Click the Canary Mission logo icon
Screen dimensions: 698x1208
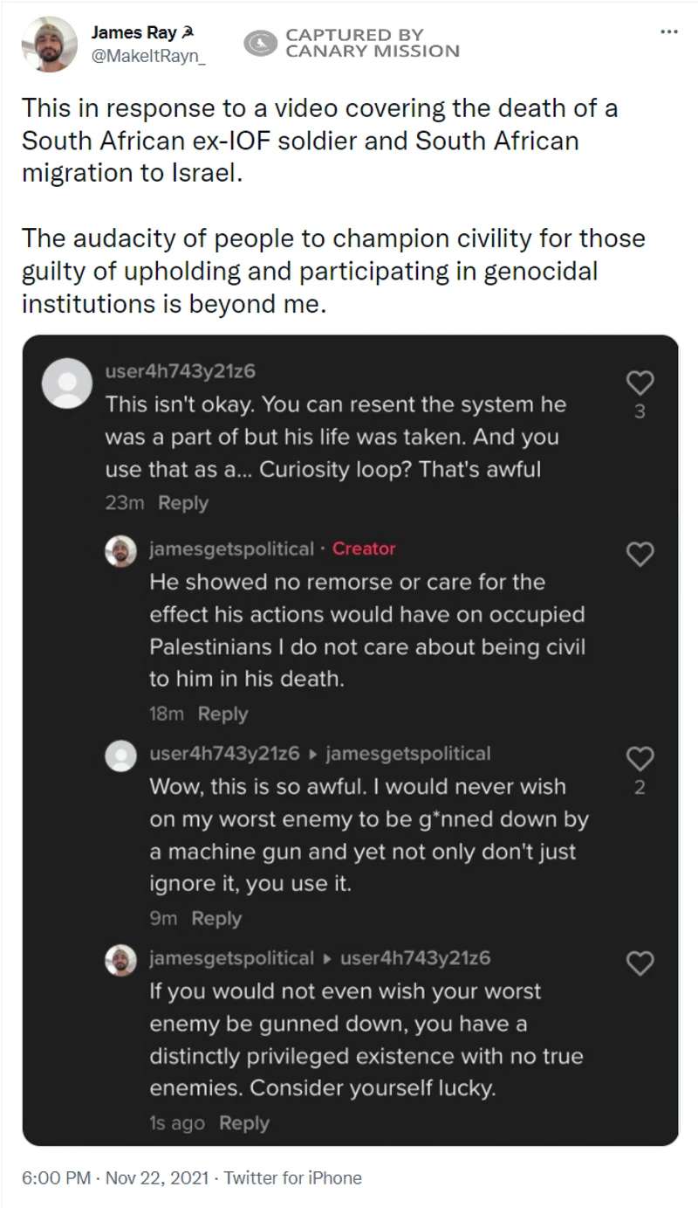(x=259, y=44)
